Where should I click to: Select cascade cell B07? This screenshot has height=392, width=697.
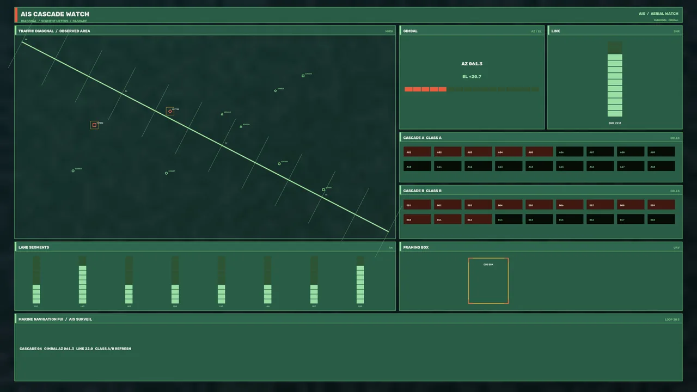[600, 205]
